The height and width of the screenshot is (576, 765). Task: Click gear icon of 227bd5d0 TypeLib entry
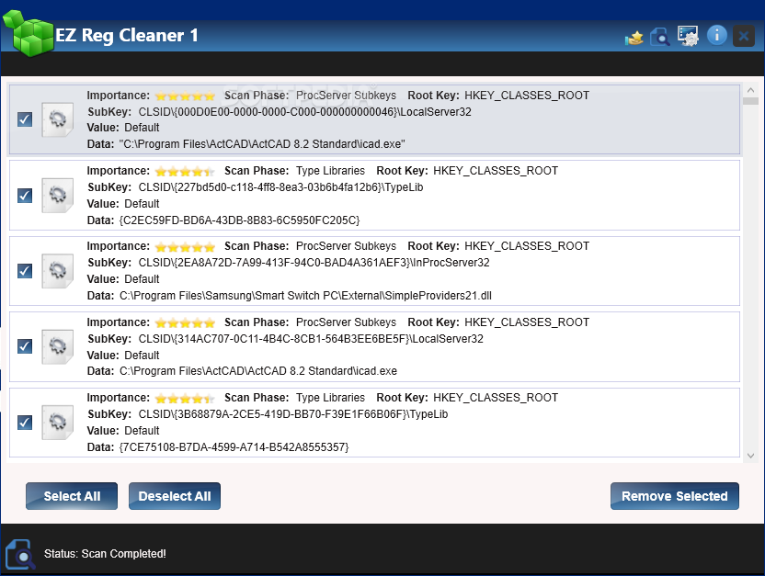58,196
